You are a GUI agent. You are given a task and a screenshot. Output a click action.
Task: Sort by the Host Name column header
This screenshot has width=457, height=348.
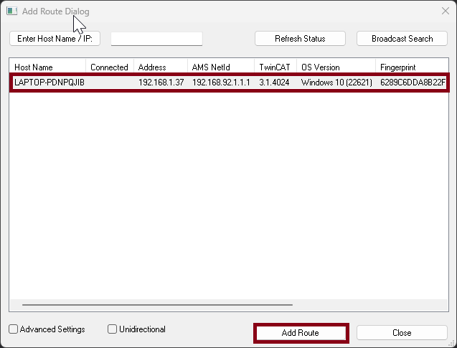click(x=47, y=67)
